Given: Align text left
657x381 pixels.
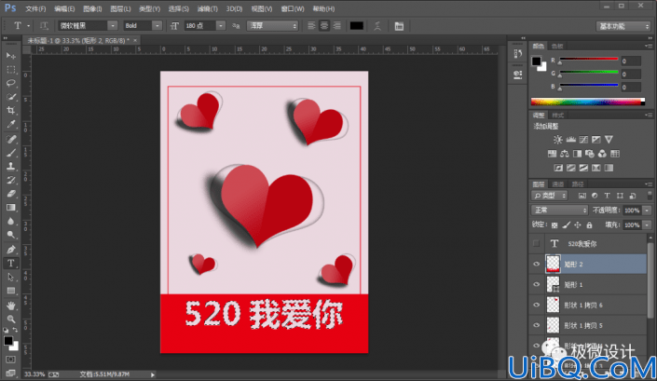Looking at the screenshot, I should pos(311,25).
